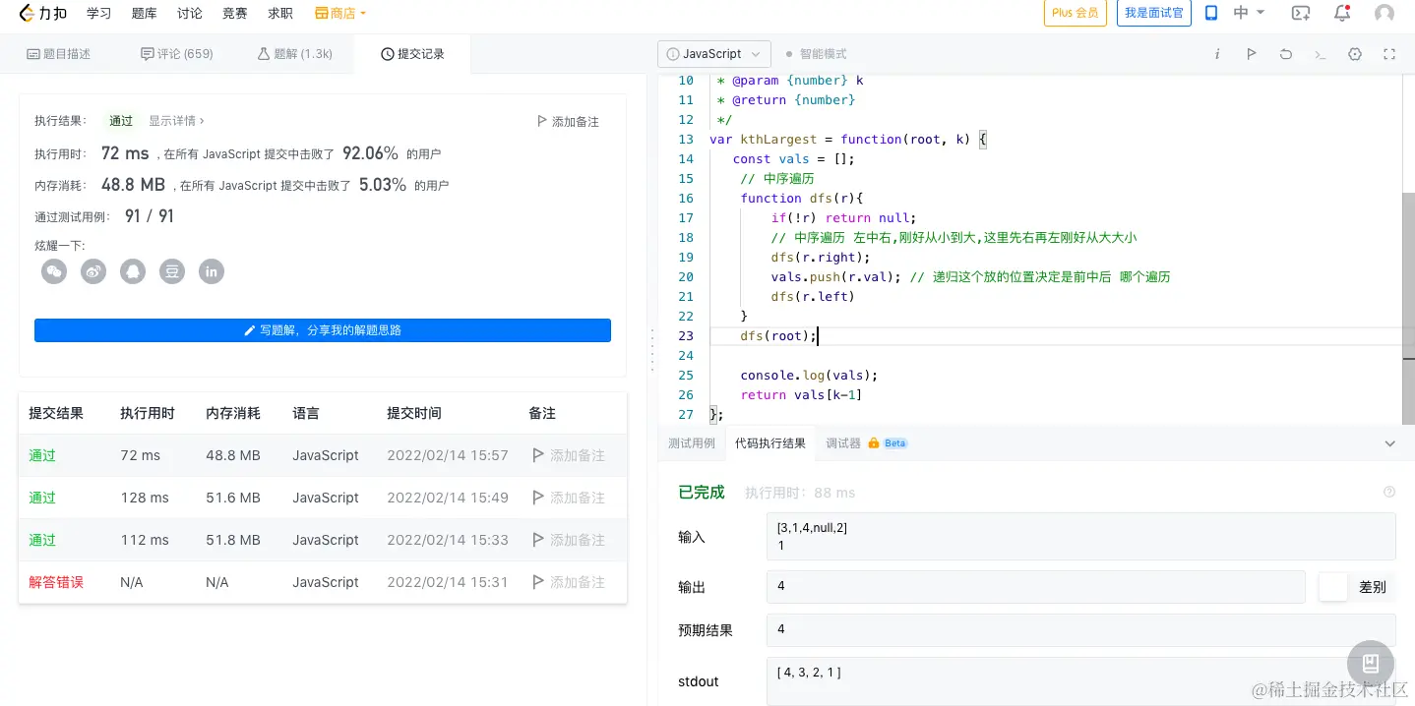Open the 学习 menu
Screen dimensions: 1415x706
[x=99, y=14]
